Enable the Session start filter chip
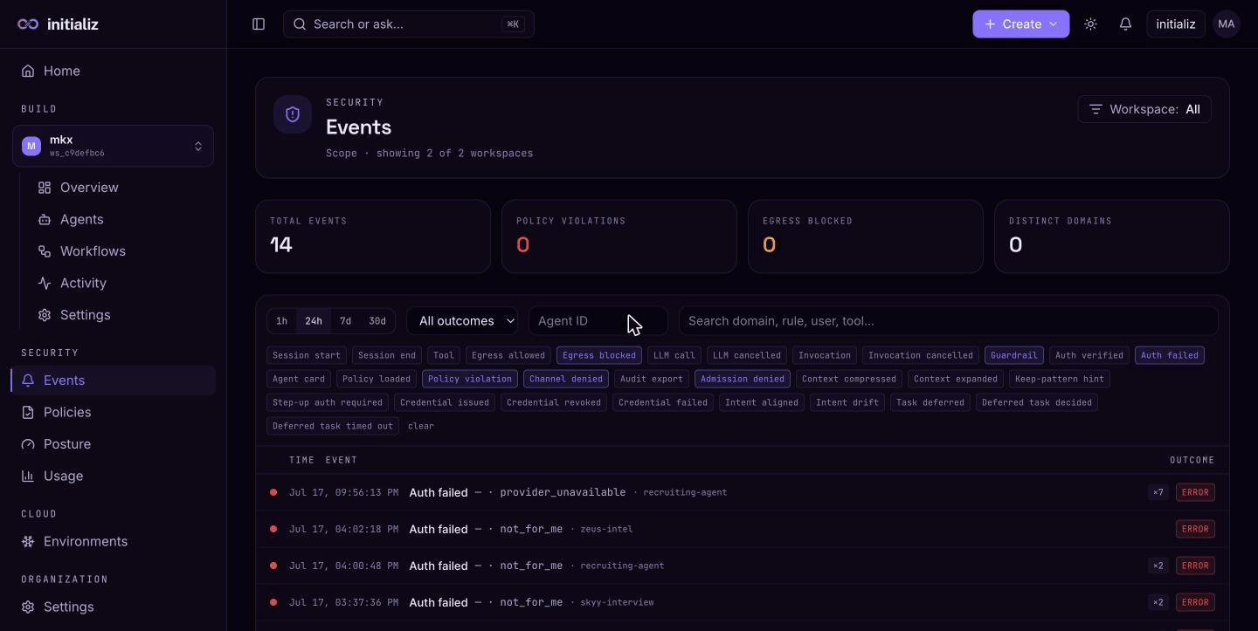 tap(307, 355)
